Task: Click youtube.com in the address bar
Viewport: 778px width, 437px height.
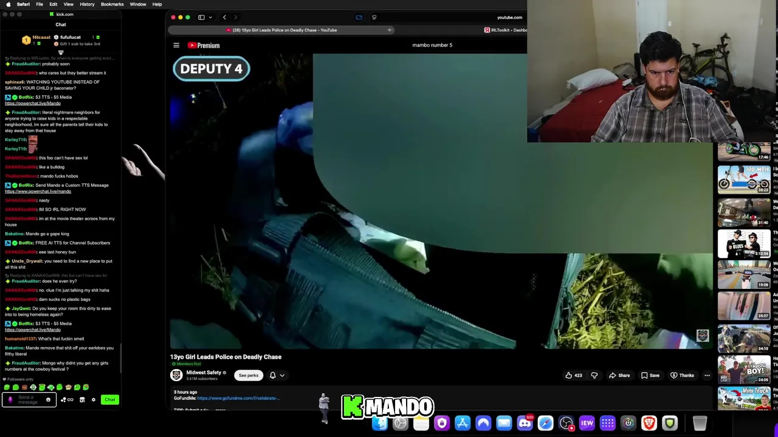Action: click(x=509, y=18)
